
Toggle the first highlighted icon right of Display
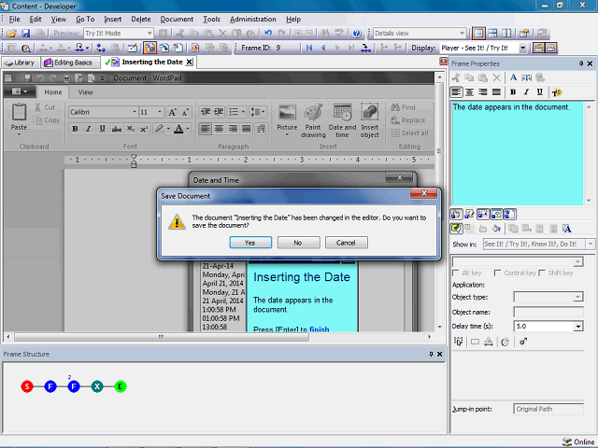(x=538, y=48)
